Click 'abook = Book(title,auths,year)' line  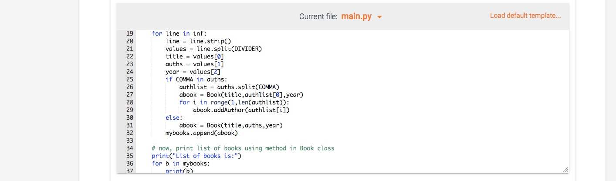(x=231, y=125)
